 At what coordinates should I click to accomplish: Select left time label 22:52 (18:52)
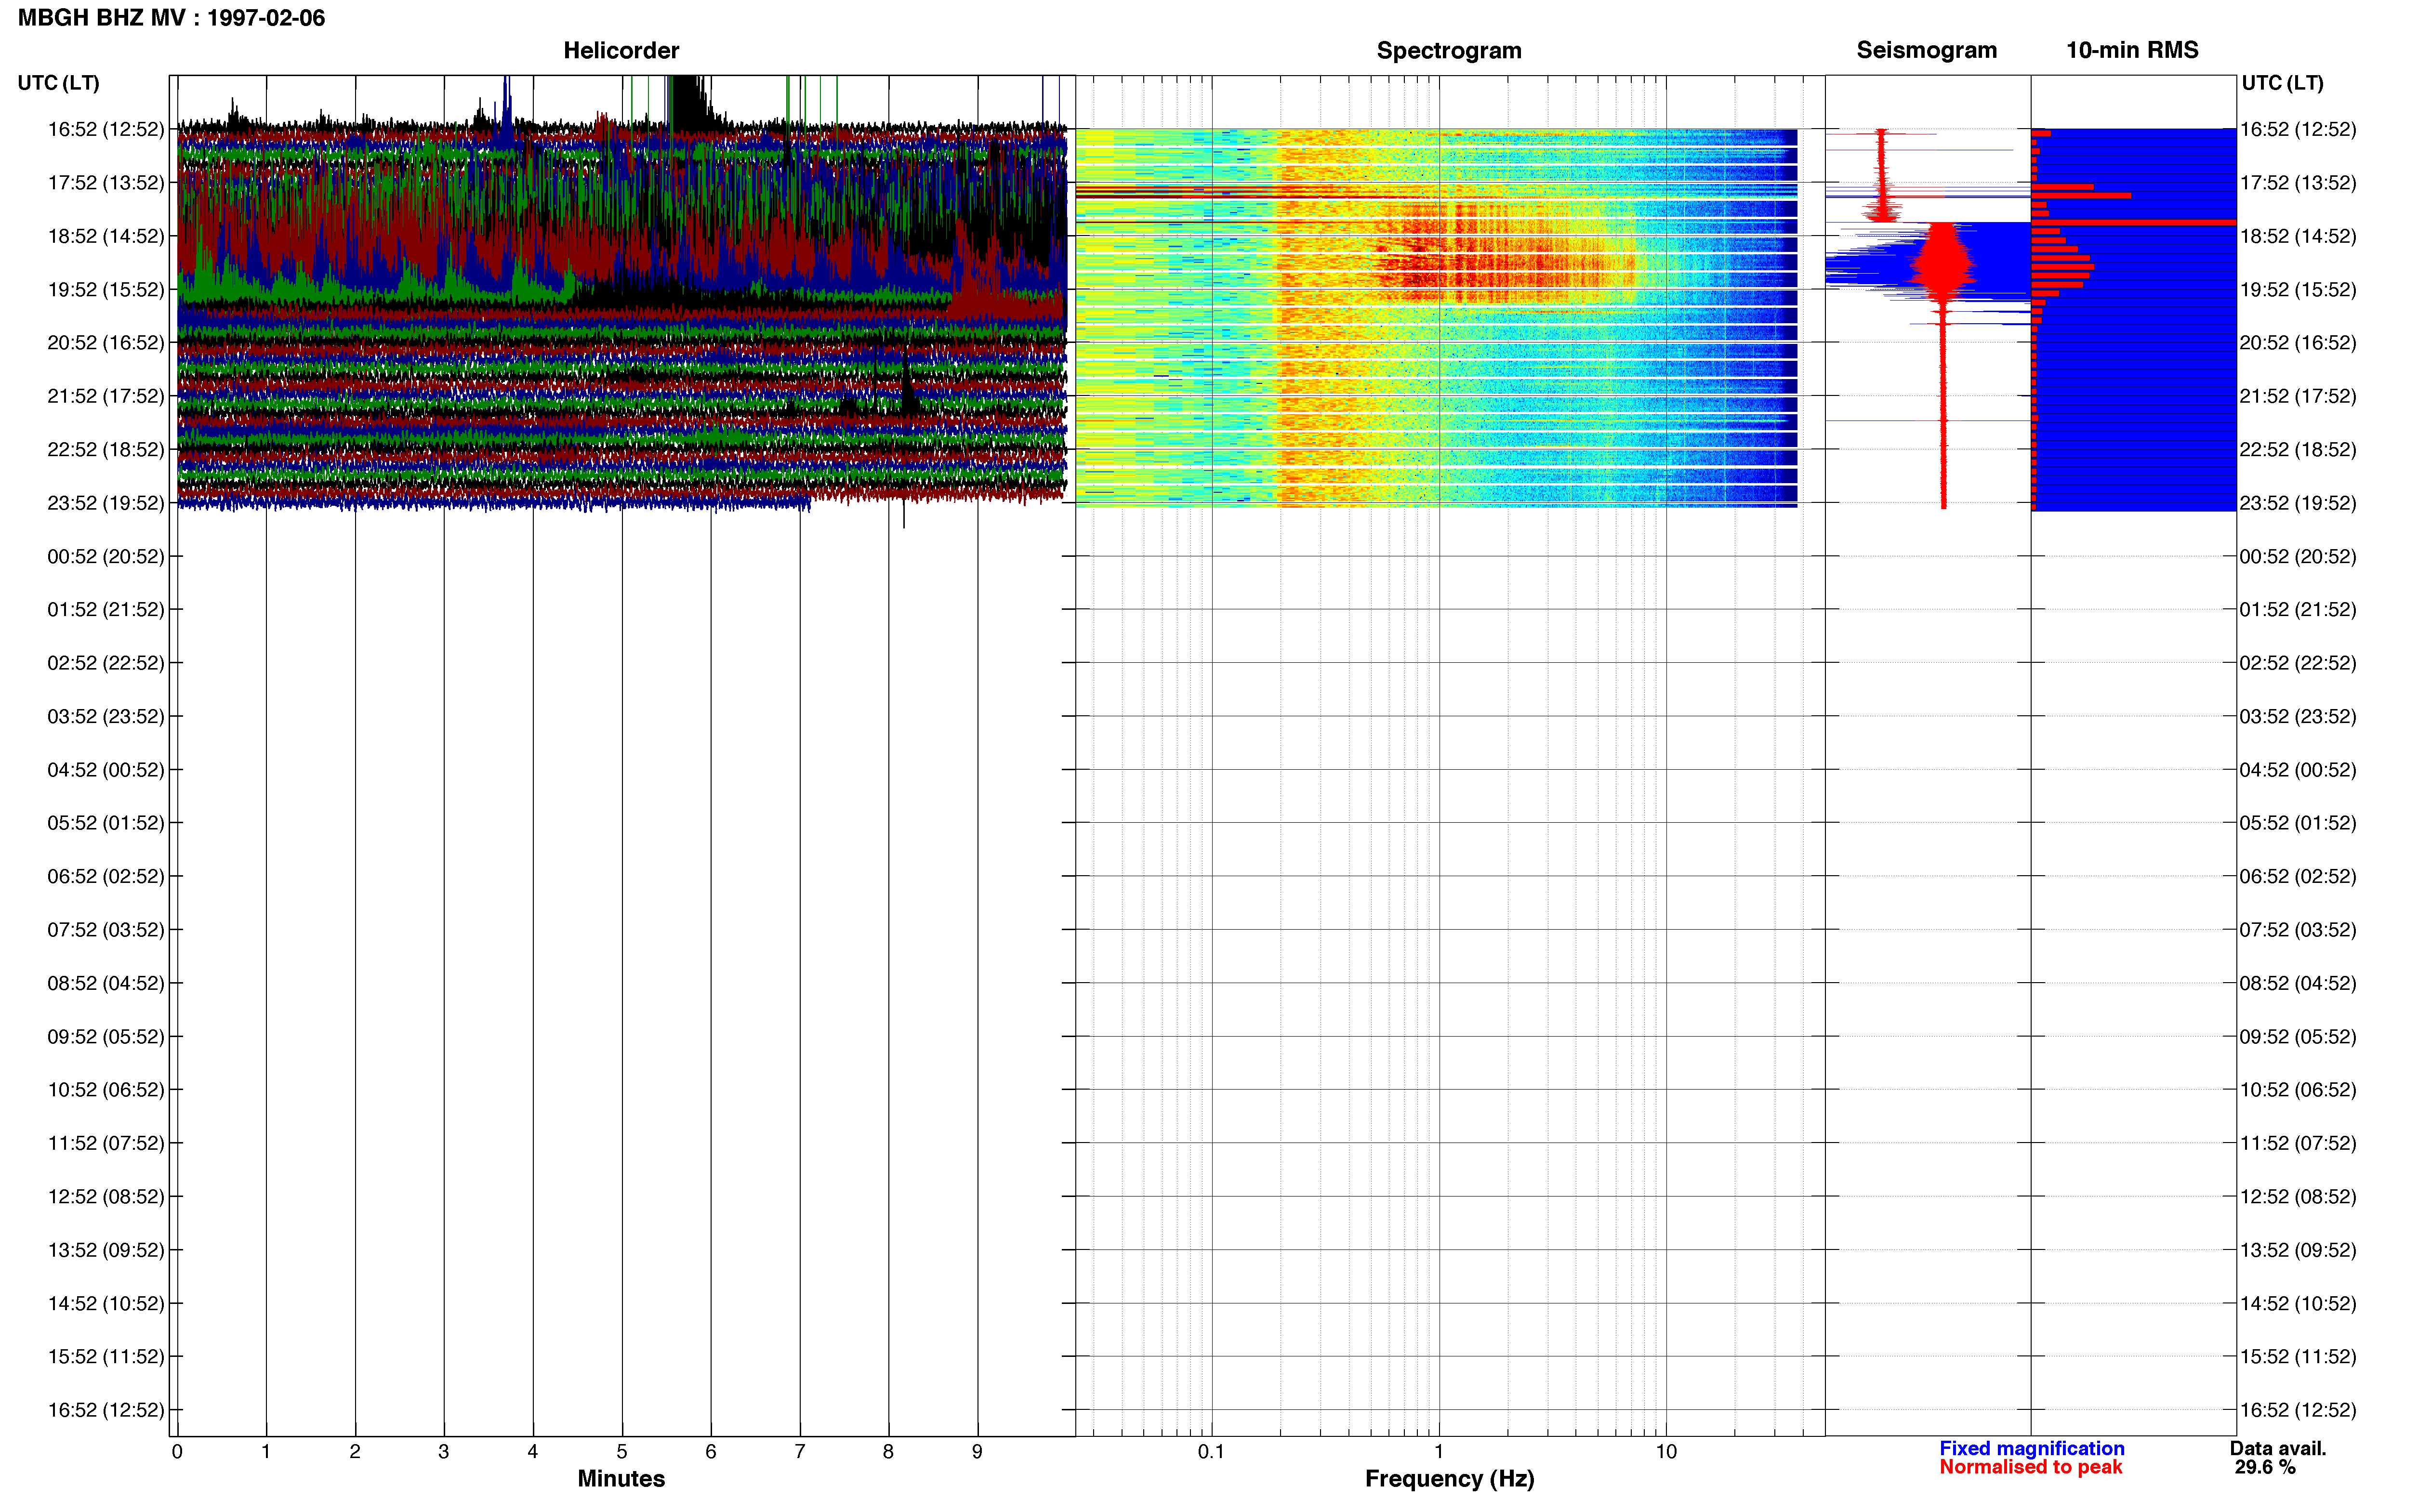(106, 450)
